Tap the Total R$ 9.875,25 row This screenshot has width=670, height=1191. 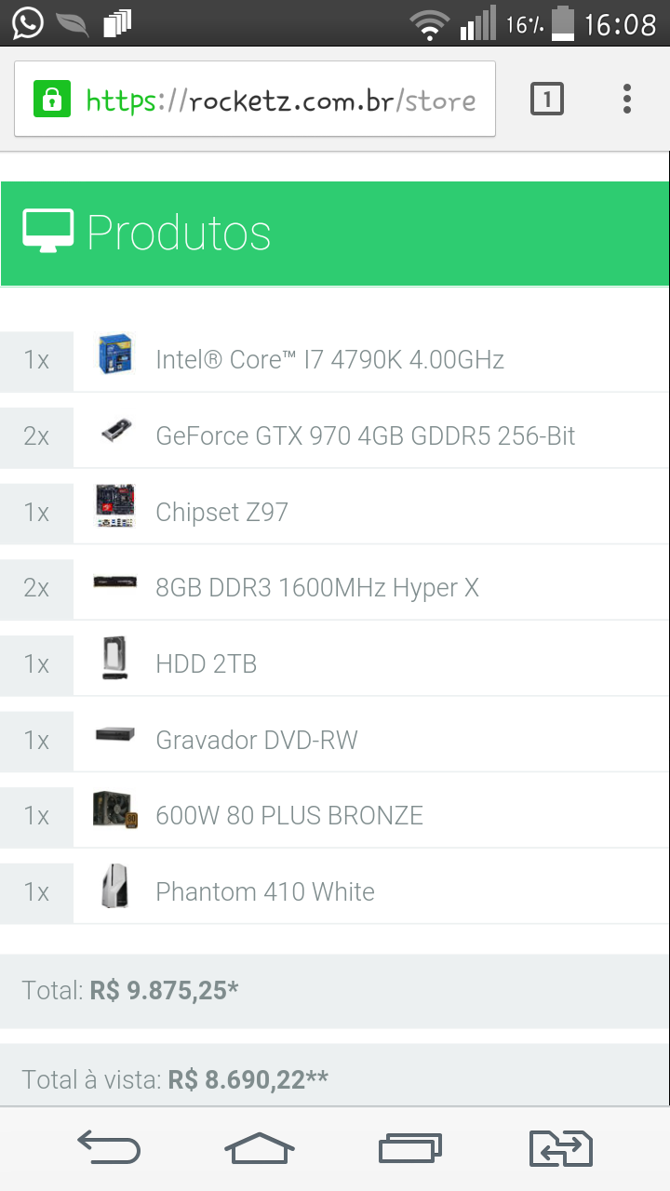[x=335, y=991]
